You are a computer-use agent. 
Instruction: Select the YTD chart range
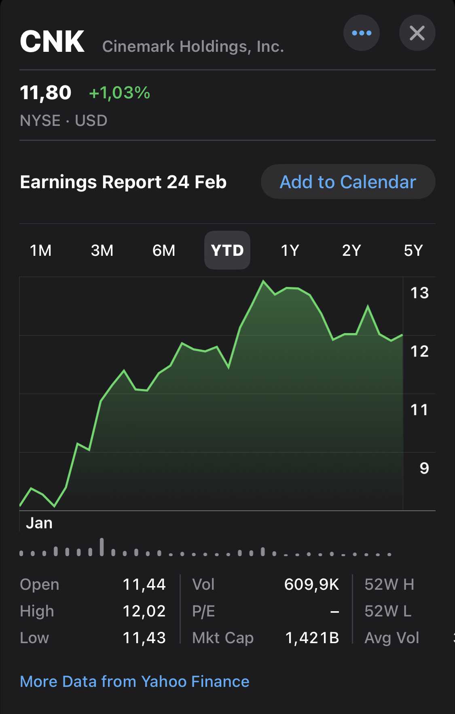click(x=227, y=250)
